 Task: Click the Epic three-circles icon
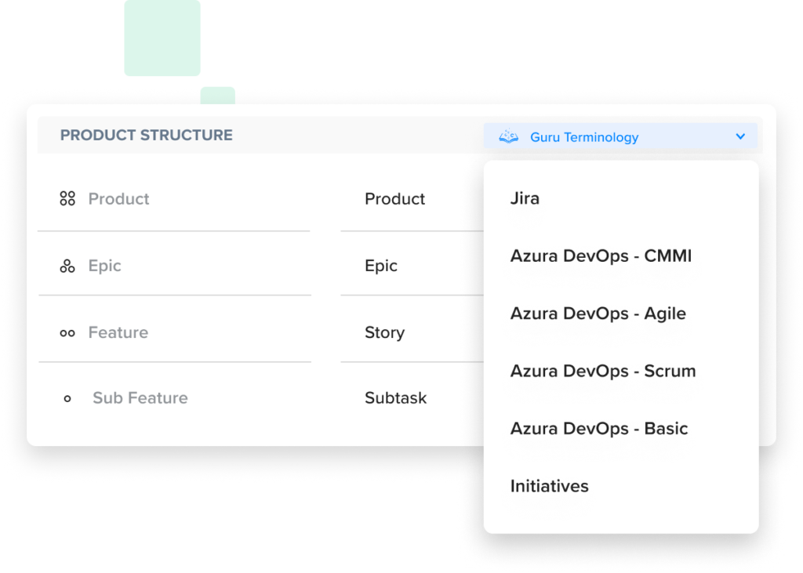point(67,267)
